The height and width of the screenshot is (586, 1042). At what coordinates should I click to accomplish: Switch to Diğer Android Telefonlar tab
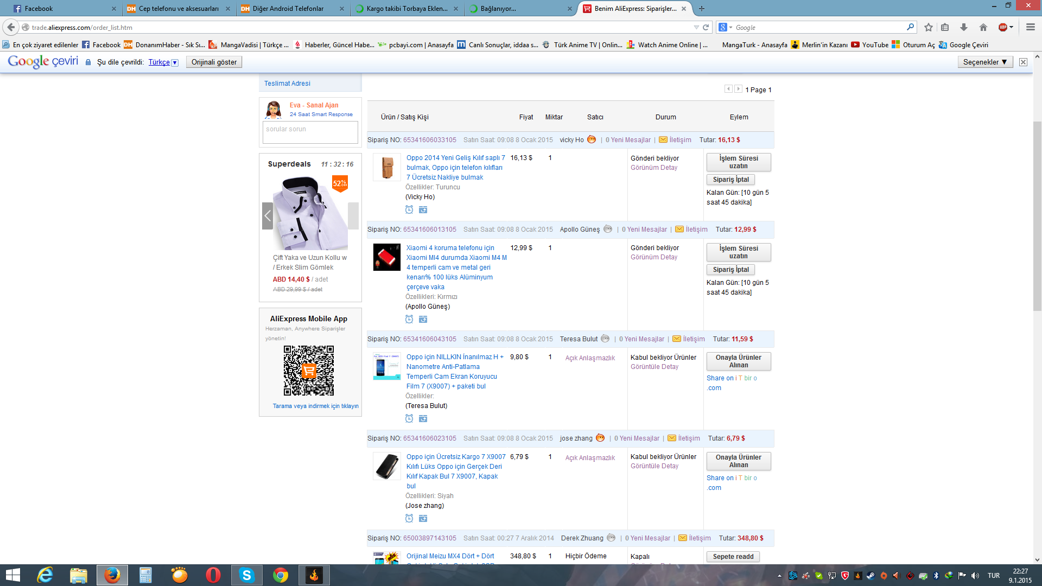[293, 8]
